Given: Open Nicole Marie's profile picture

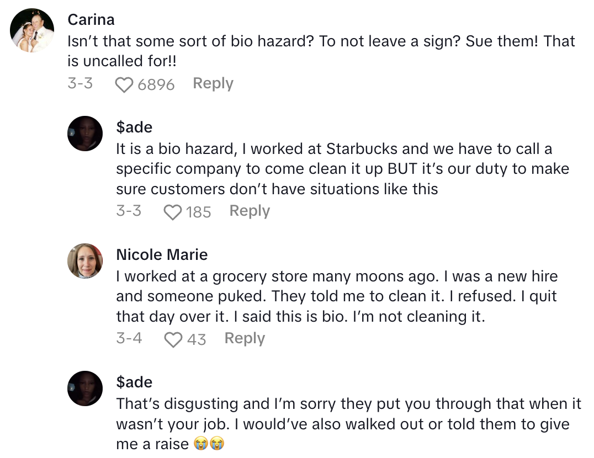Looking at the screenshot, I should [x=85, y=261].
